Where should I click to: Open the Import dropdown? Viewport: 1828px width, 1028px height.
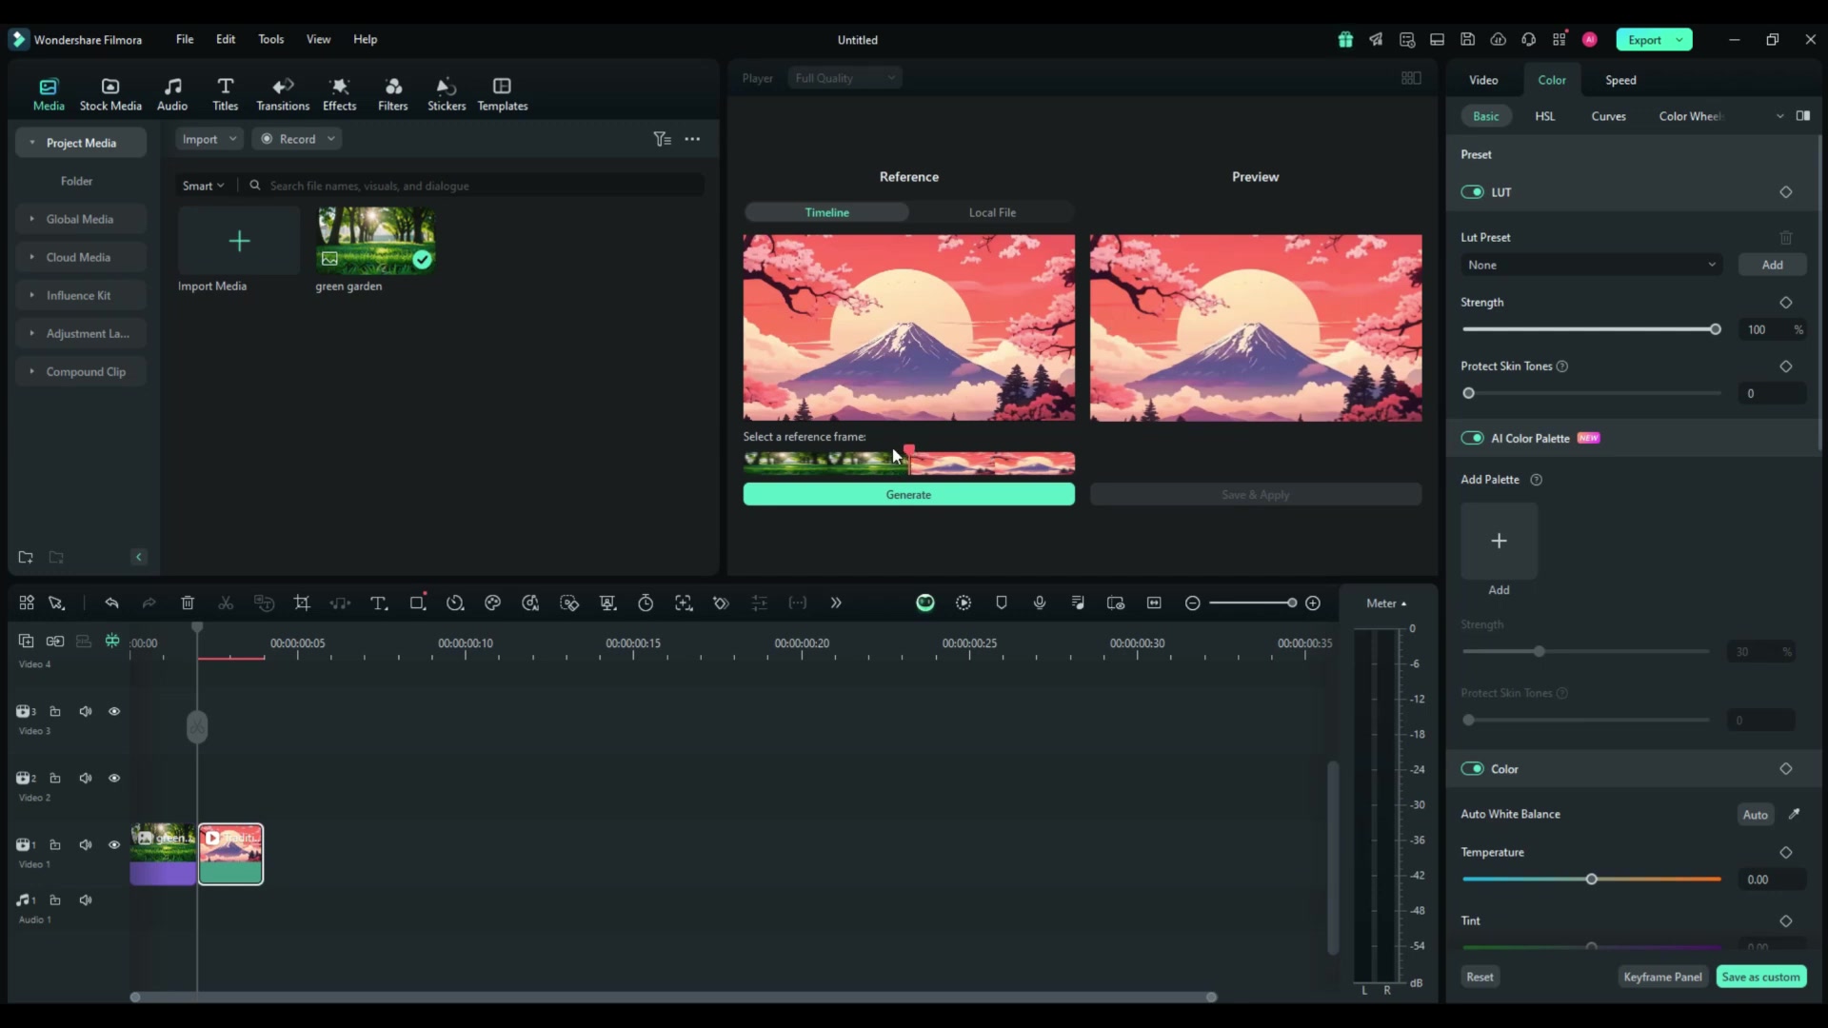coord(209,139)
